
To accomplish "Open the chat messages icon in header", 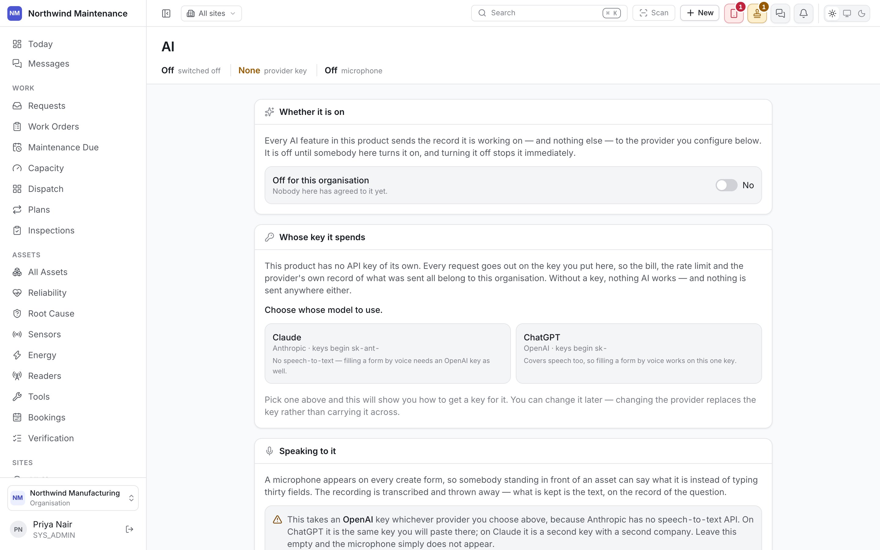I will [x=780, y=14].
